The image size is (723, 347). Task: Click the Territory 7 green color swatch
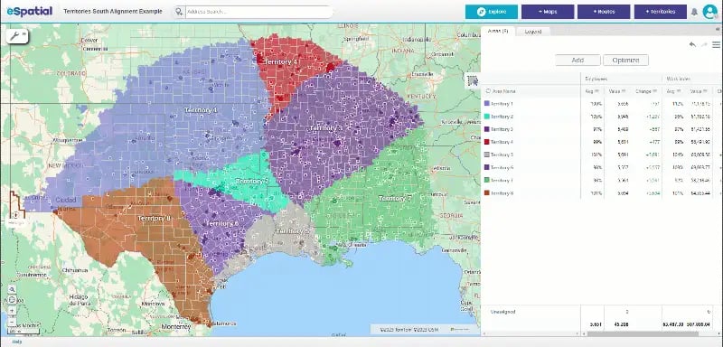click(x=486, y=180)
